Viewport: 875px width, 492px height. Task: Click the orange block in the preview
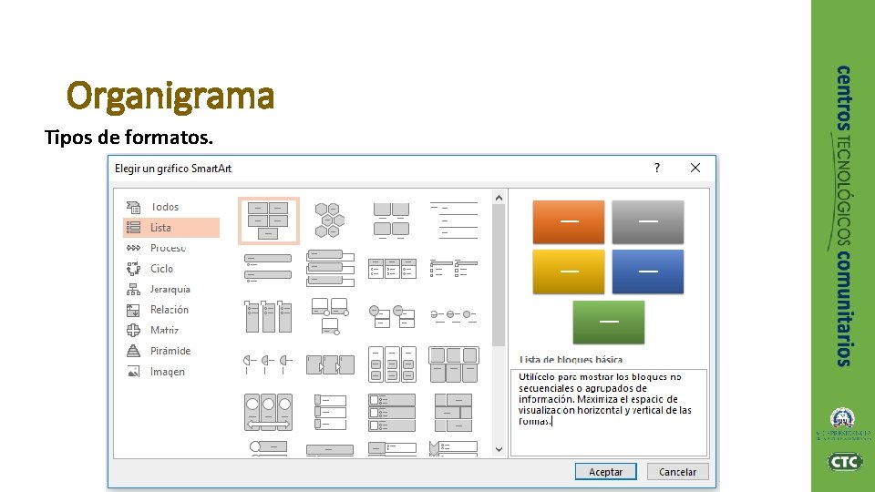(569, 222)
